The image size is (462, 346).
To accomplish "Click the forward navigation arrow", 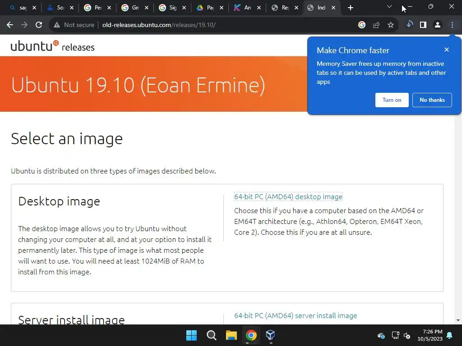I will tap(24, 25).
